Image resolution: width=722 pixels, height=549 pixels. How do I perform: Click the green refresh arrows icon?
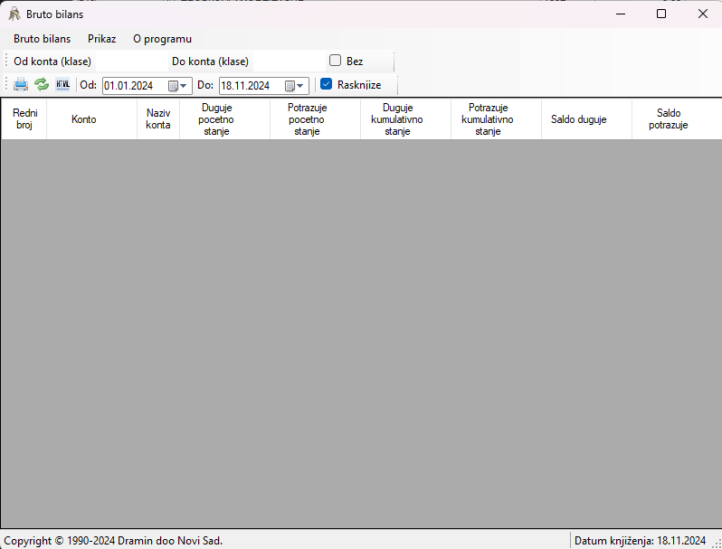click(x=42, y=85)
